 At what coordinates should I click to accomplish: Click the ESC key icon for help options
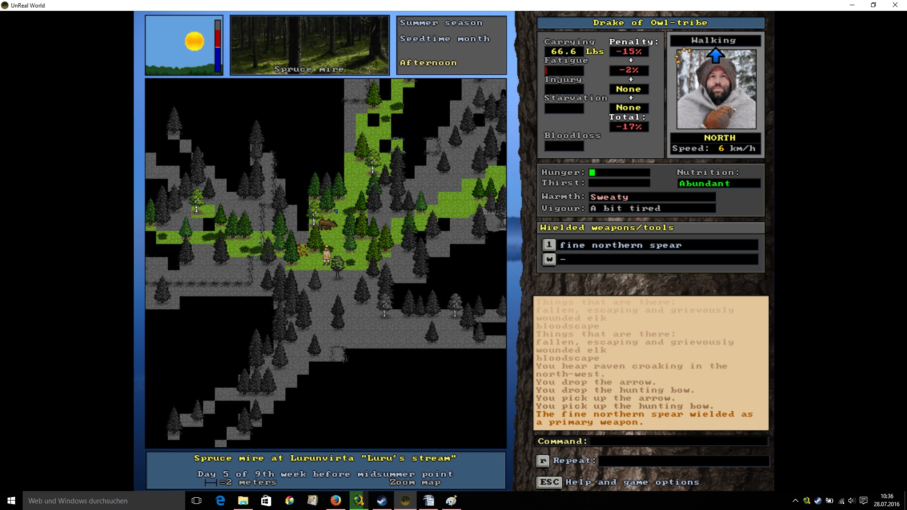point(549,482)
